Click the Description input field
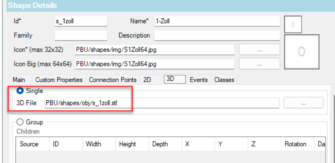This screenshot has width=335, height=163. point(217,35)
